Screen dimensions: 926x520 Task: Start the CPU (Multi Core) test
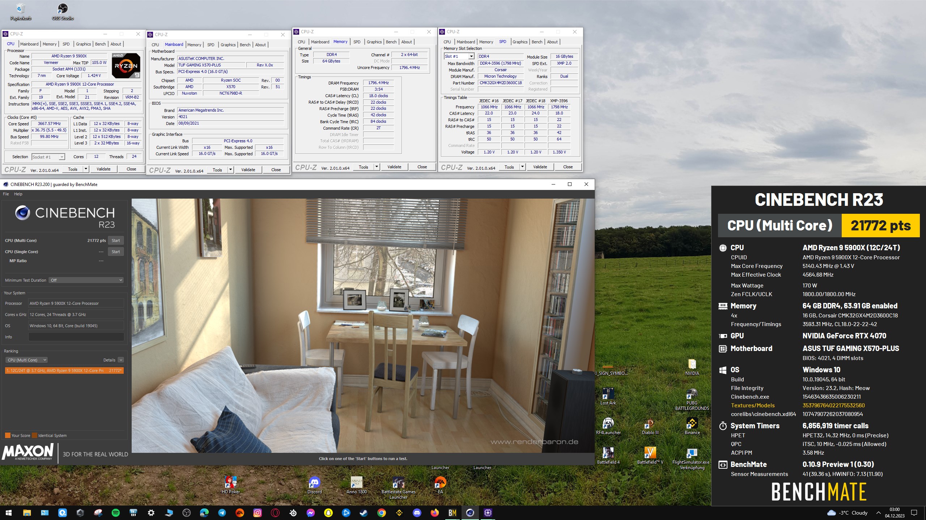pyautogui.click(x=116, y=240)
